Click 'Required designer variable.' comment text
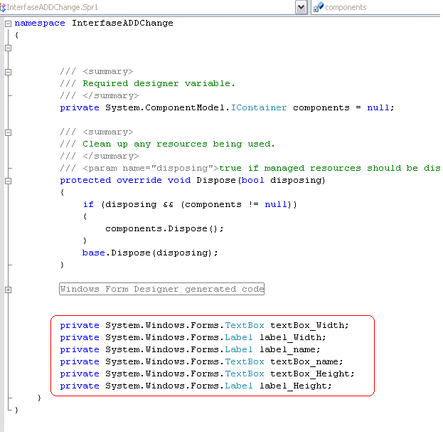The image size is (443, 434). tap(159, 84)
